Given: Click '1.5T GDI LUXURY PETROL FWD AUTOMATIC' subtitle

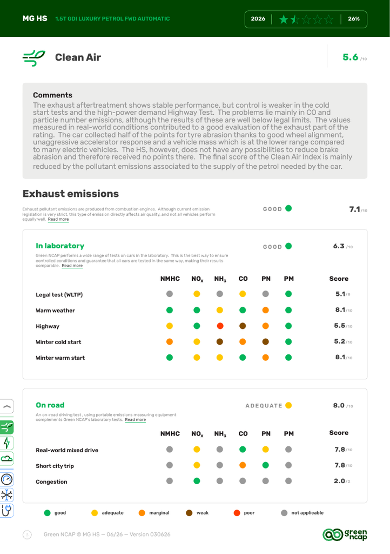Looking at the screenshot, I should click(112, 19).
